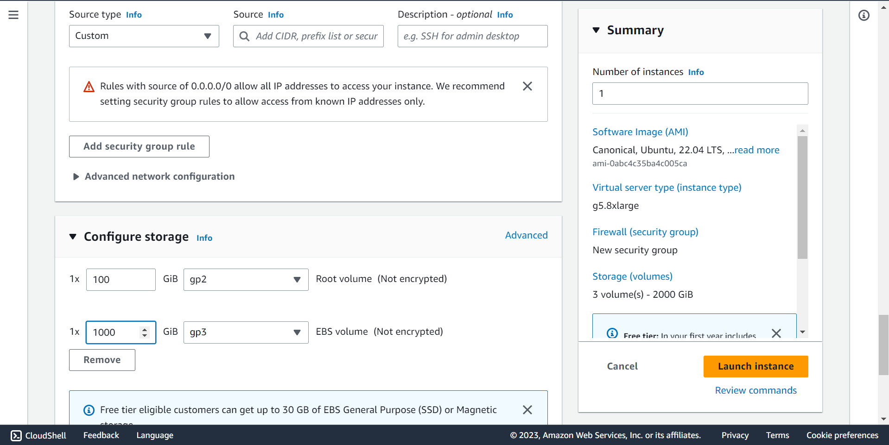The image size is (889, 445).
Task: Open the hamburger navigation menu
Action: (x=13, y=15)
